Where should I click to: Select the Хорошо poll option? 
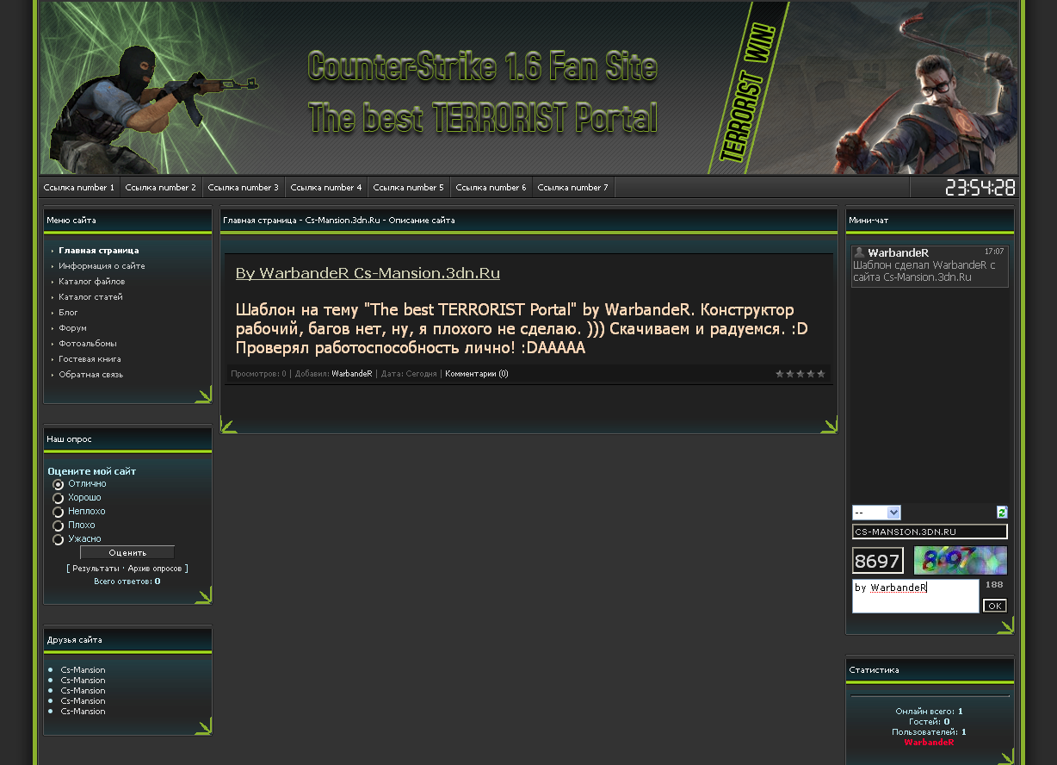tap(59, 498)
